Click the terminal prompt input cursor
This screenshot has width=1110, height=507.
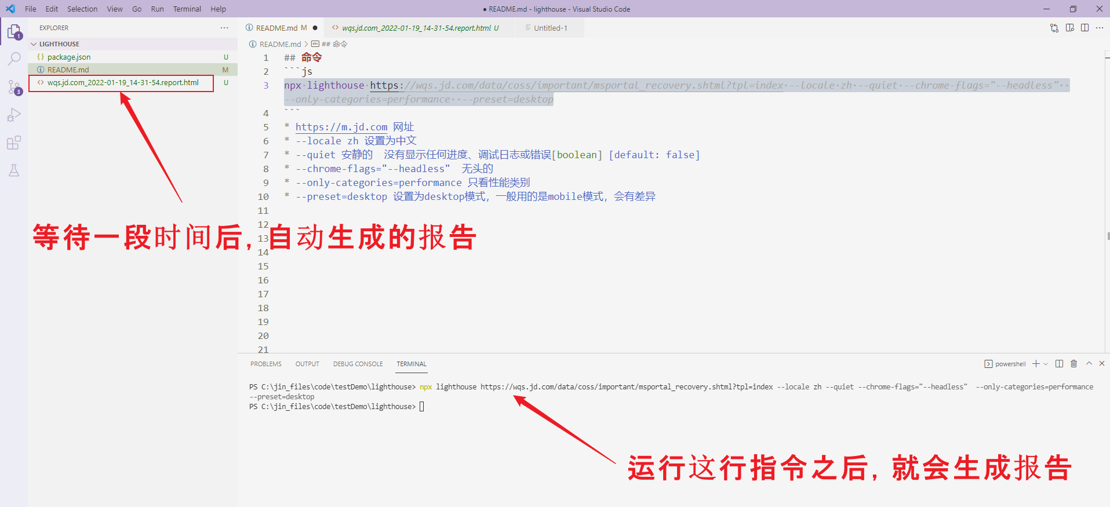(x=421, y=407)
